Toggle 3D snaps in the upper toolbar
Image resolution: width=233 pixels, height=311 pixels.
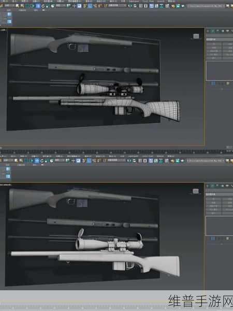pos(85,6)
